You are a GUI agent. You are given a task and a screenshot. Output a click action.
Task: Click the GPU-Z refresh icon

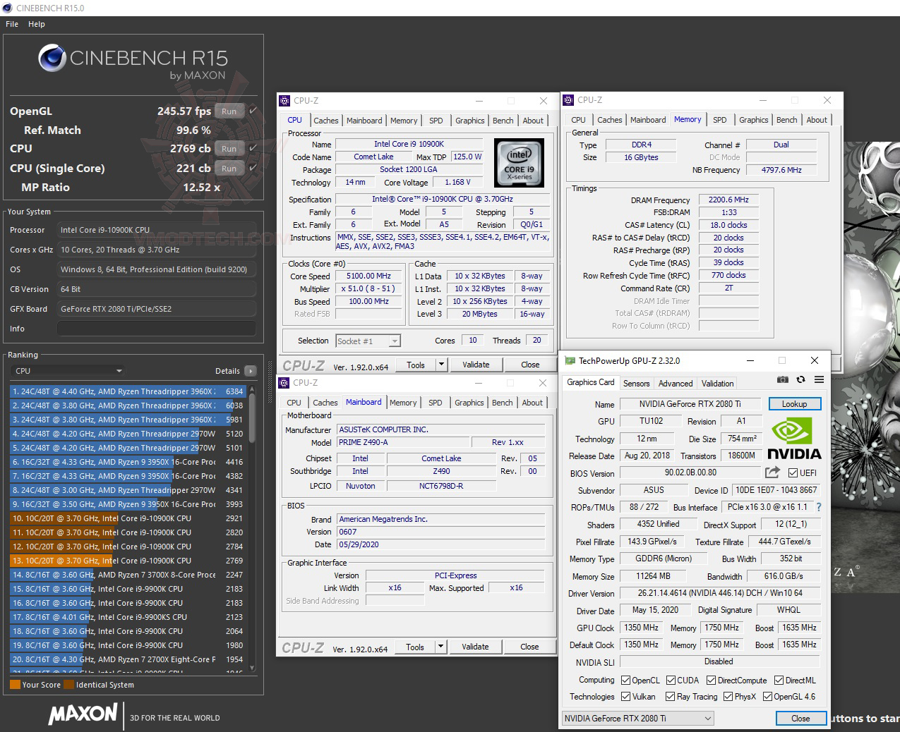click(800, 379)
